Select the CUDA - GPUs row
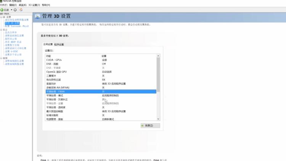 [101, 60]
